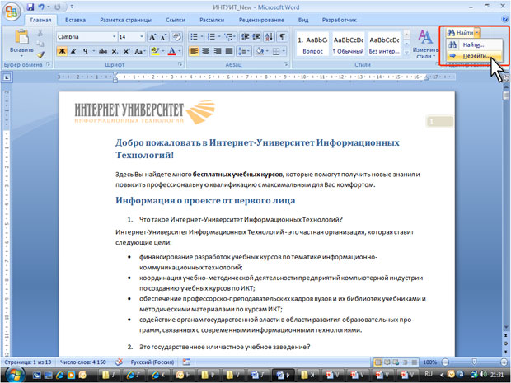Screen dimensions: 511x383
Task: Open the Вставка ribbon tab
Action: pyautogui.click(x=75, y=20)
